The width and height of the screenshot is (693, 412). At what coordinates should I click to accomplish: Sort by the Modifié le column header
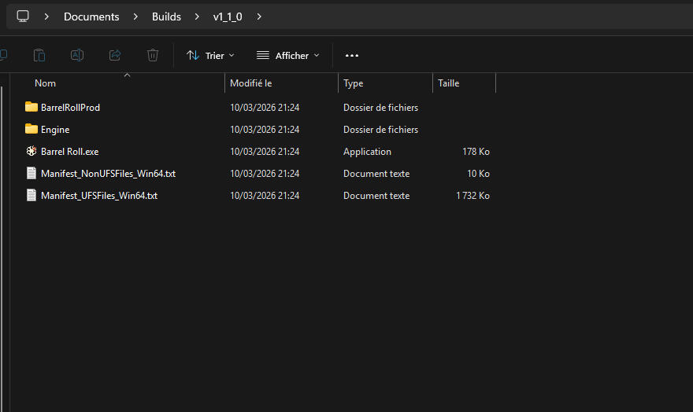(250, 83)
